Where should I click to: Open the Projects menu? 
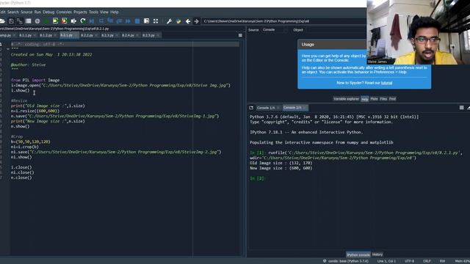80,12
